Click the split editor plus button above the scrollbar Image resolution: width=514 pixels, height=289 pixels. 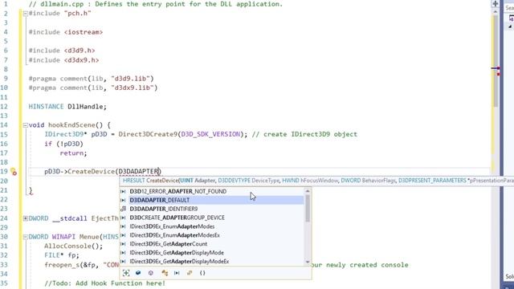point(495,4)
